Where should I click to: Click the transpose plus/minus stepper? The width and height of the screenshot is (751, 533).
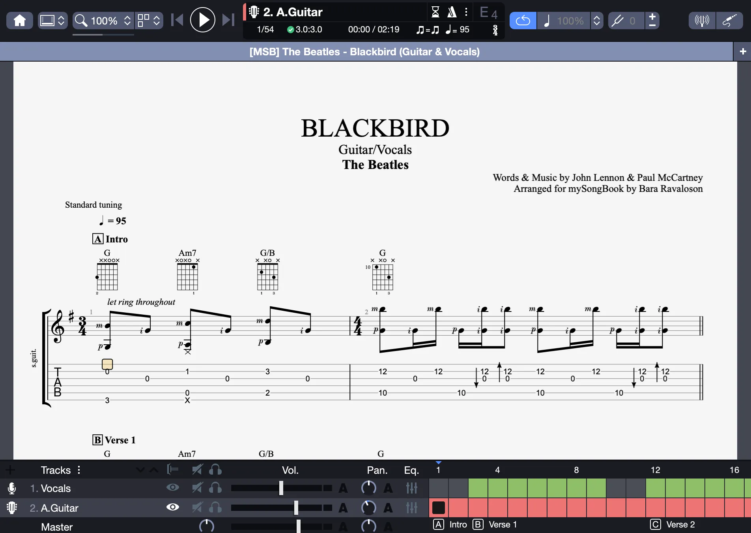click(x=652, y=21)
